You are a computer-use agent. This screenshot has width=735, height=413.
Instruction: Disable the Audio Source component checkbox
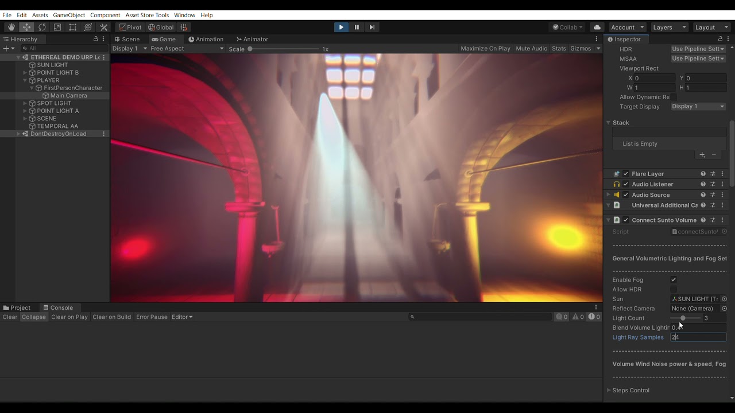[x=626, y=194]
